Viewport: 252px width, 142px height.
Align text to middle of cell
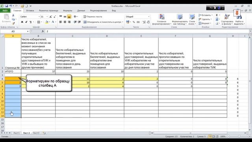[x=65, y=17]
